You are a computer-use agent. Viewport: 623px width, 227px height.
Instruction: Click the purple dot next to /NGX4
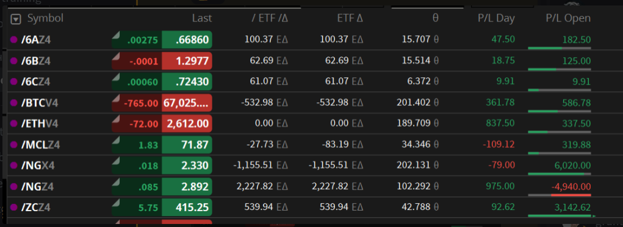(x=13, y=166)
